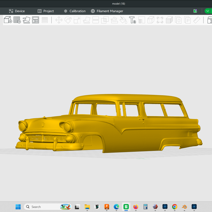This screenshot has width=212, height=212.
Task: Open Blender from the taskbar
Action: 184,207
